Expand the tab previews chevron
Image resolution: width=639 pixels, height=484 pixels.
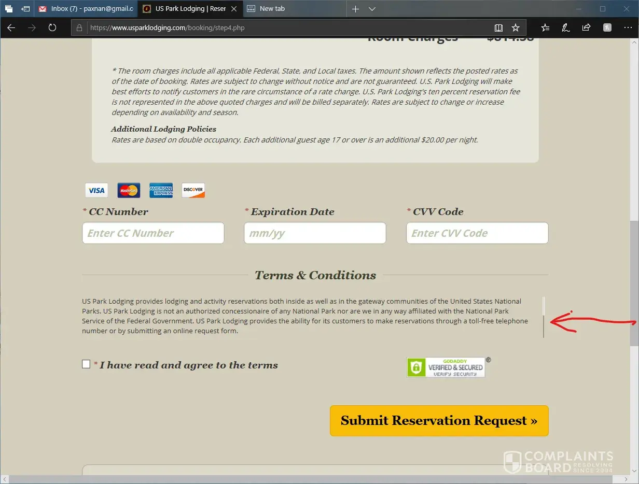pos(372,9)
